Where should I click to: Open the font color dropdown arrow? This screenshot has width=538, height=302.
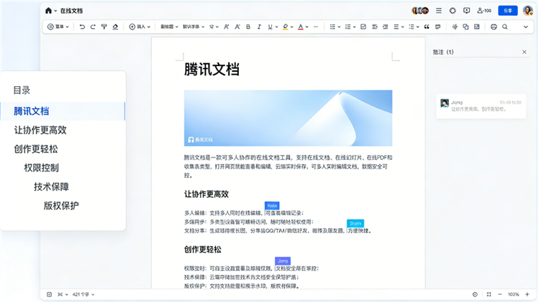point(307,27)
